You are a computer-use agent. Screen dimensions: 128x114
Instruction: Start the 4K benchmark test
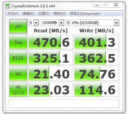click(18, 74)
